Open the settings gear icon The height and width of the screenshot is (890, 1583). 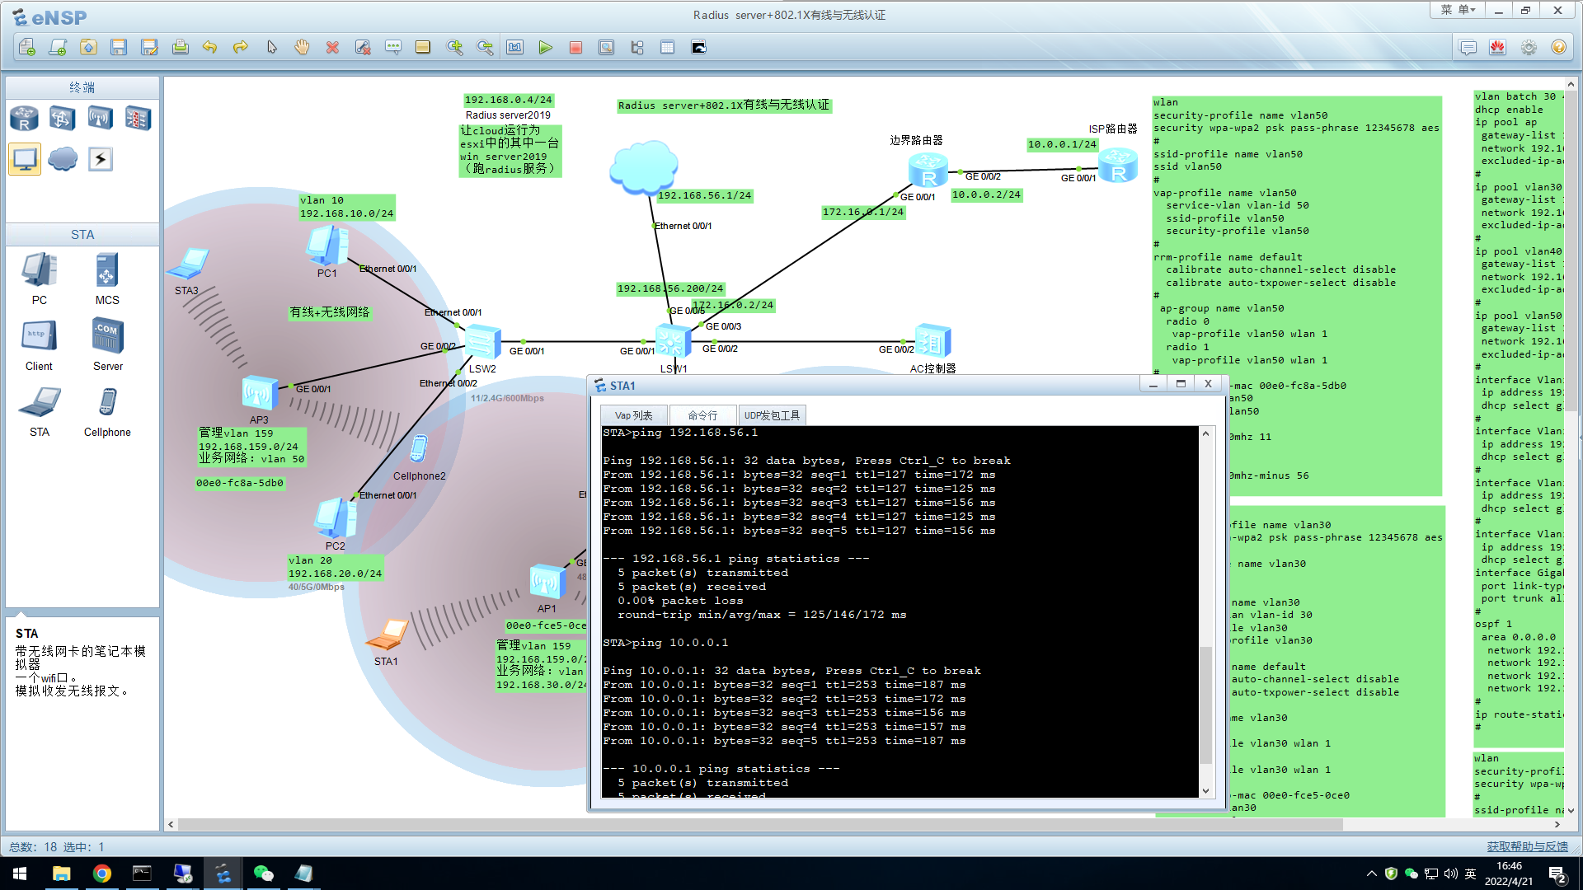click(1529, 48)
